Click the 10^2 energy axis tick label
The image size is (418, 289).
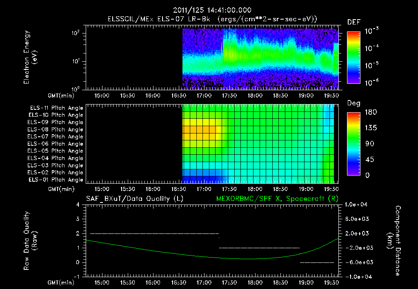[76, 33]
